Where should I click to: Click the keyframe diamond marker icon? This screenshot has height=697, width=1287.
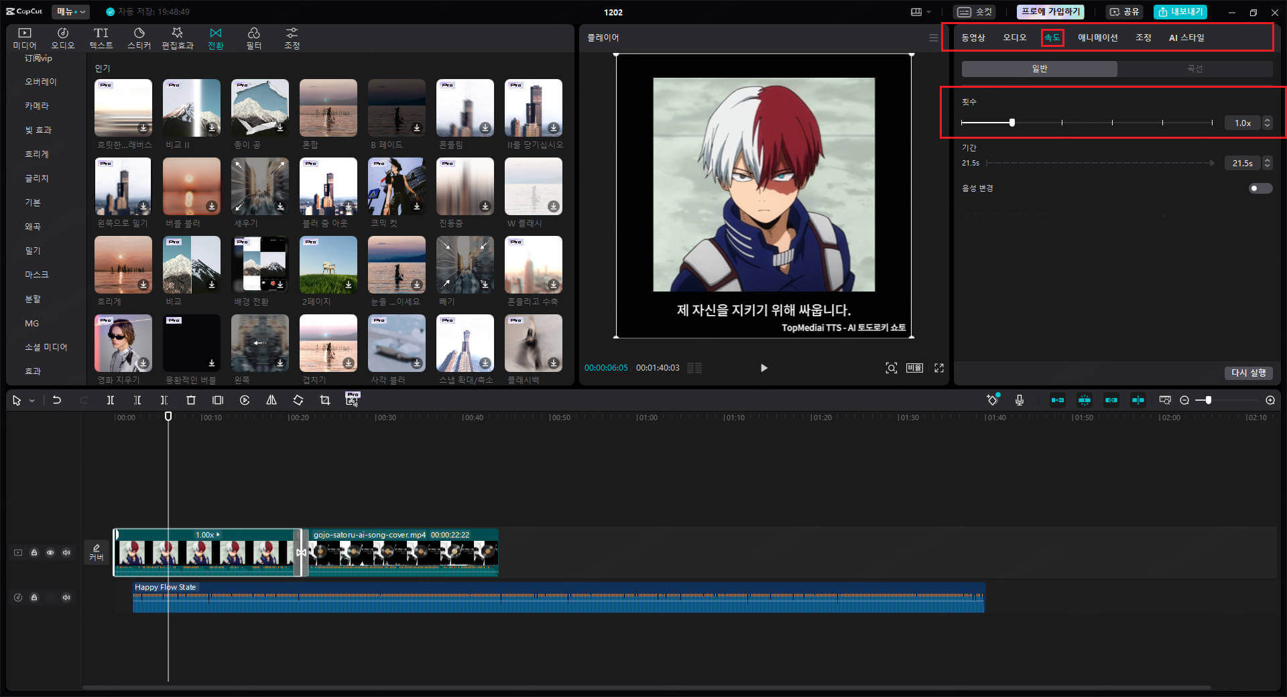993,399
